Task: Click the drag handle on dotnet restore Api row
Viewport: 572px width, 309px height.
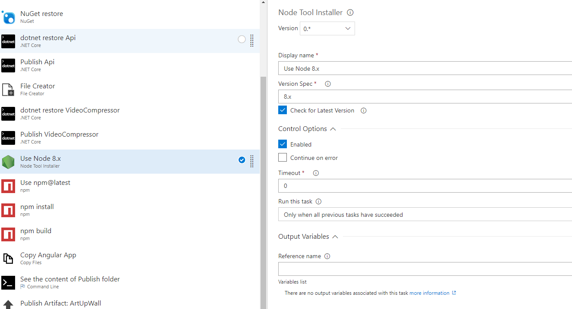Action: point(252,41)
